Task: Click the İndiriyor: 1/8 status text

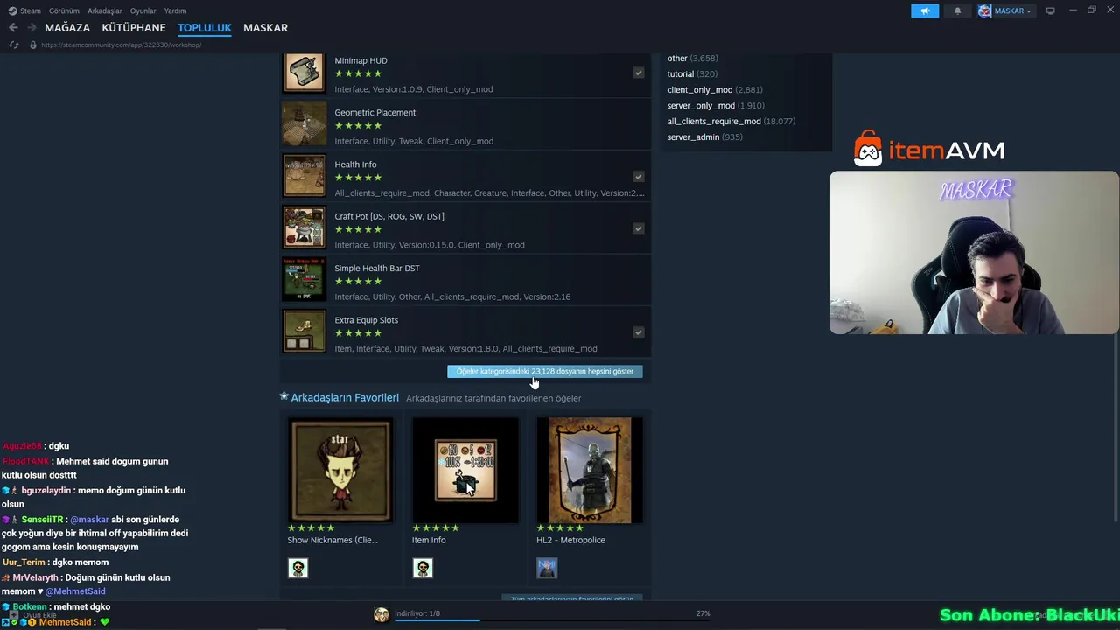Action: [417, 613]
